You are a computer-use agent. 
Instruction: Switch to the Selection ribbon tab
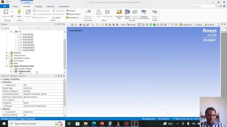click(50, 6)
